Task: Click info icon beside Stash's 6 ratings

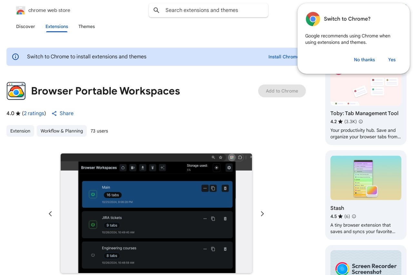Action: click(354, 216)
